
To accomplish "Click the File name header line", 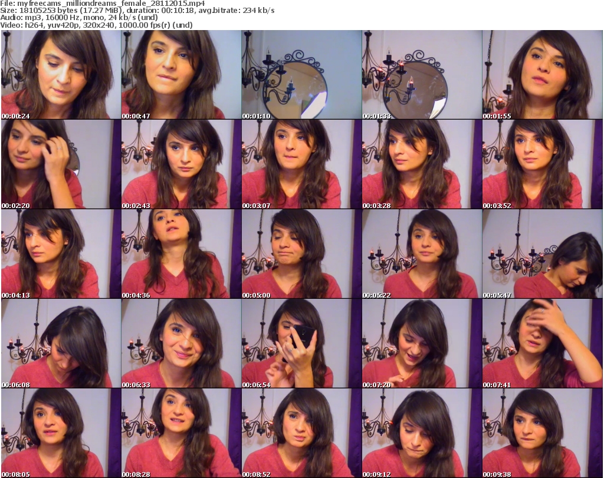I will pos(103,4).
